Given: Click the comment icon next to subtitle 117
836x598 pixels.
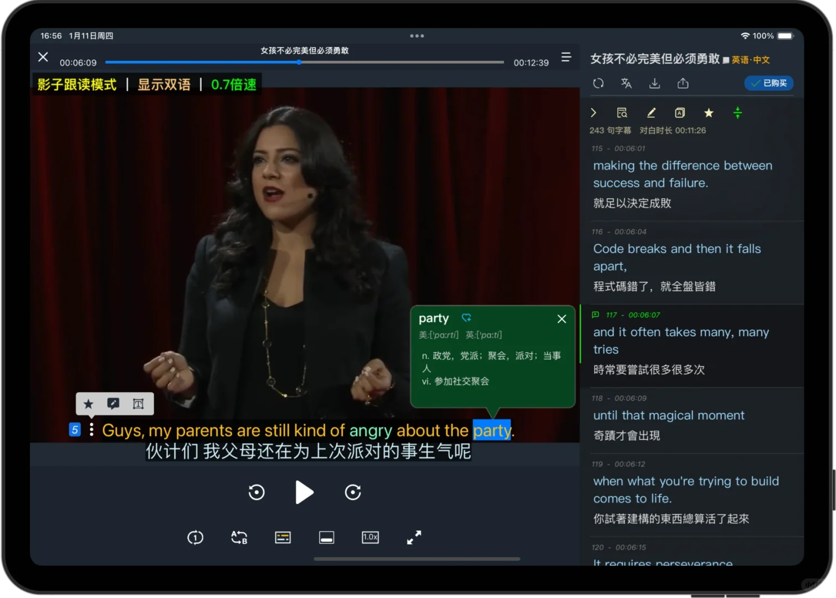Looking at the screenshot, I should 596,315.
